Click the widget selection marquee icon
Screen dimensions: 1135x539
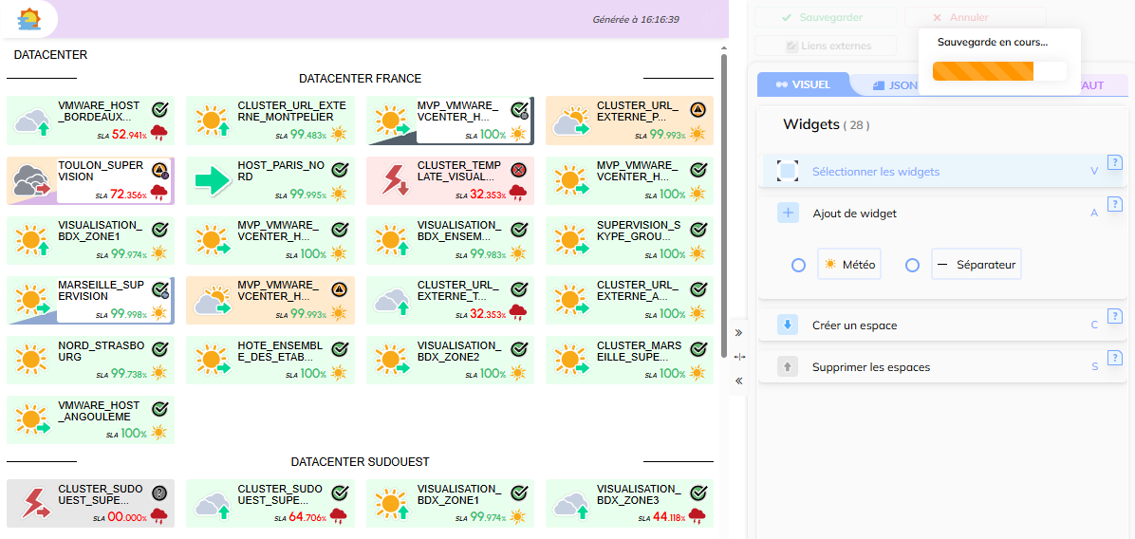tap(788, 172)
